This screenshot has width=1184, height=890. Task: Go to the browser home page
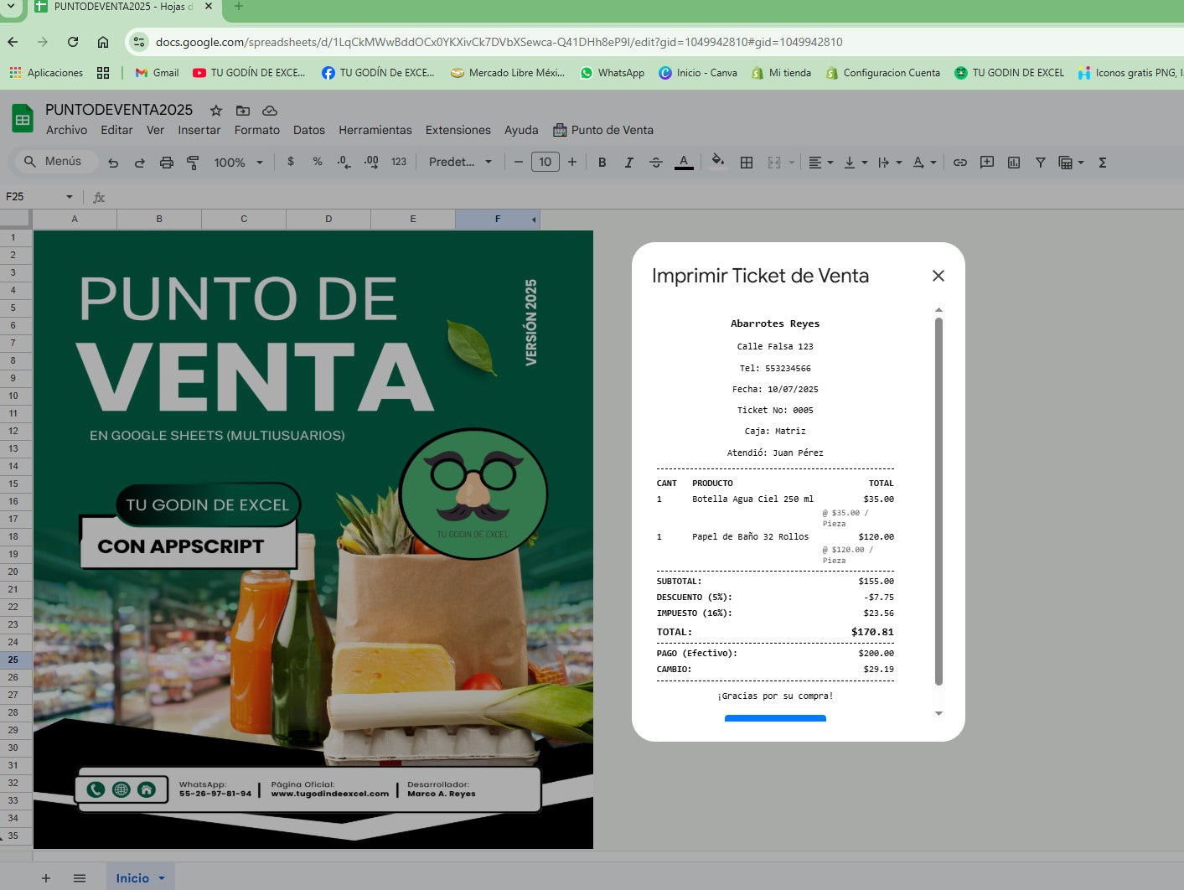(x=103, y=42)
